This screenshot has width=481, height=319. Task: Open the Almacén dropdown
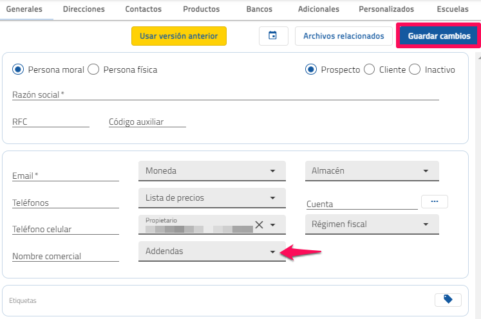[372, 171]
